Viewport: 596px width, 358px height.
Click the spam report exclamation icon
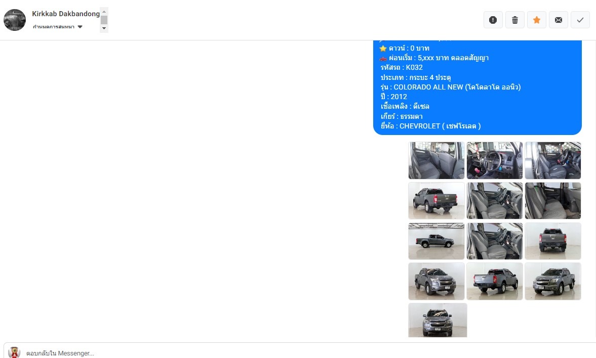coord(493,20)
